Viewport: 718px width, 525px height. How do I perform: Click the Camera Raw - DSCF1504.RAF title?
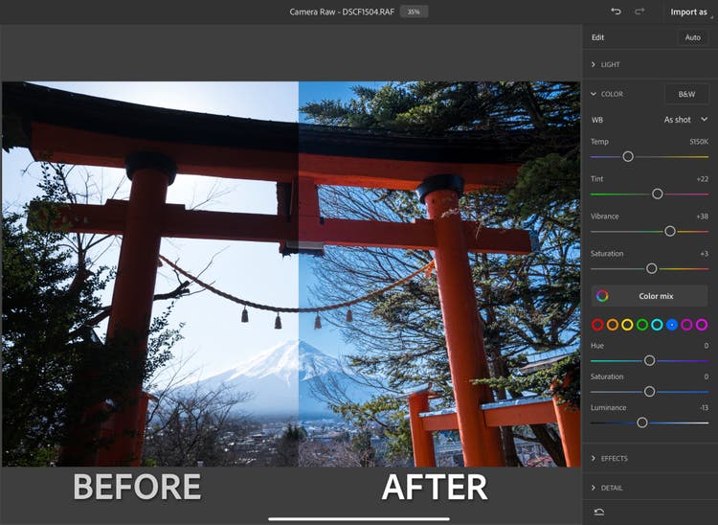[x=342, y=11]
